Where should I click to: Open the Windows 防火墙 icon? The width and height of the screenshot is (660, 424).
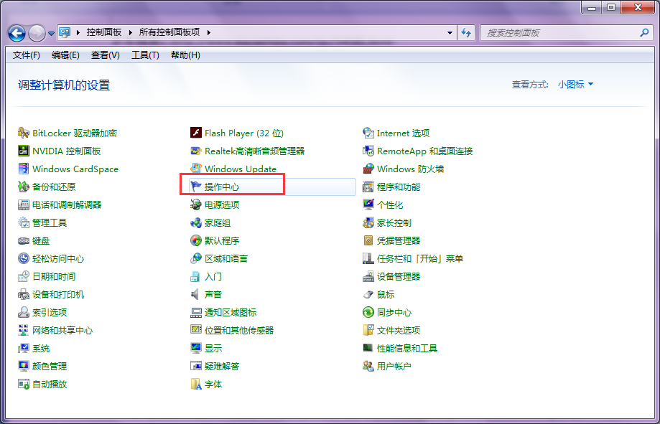click(x=368, y=169)
